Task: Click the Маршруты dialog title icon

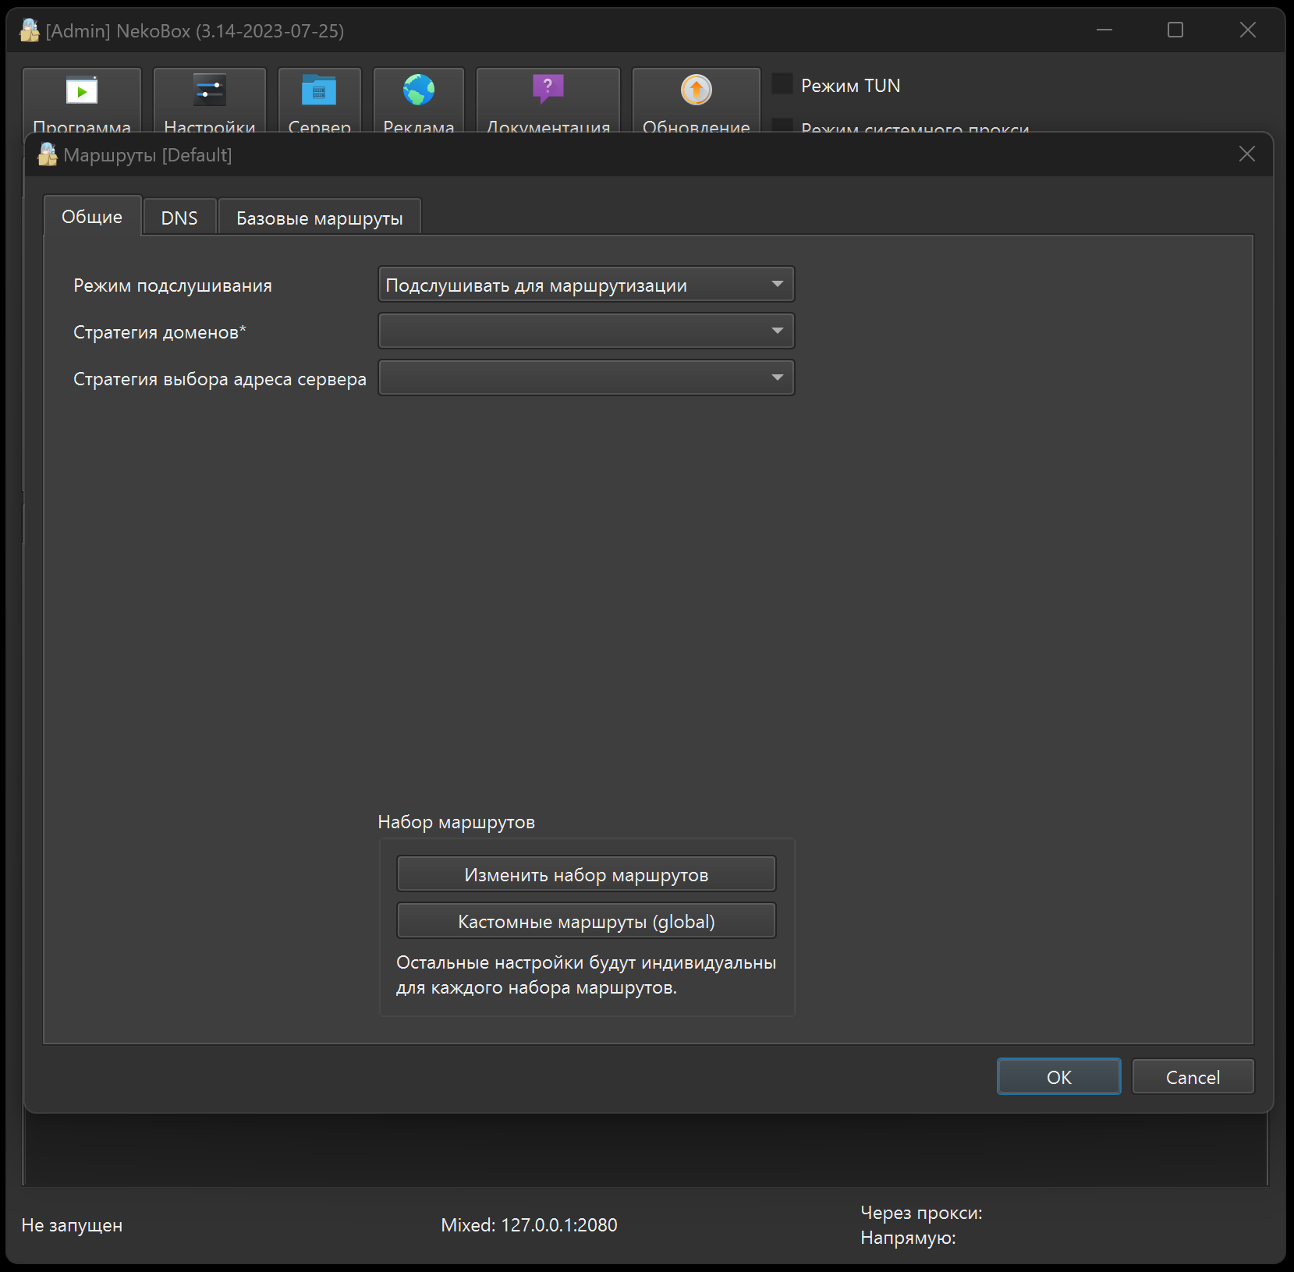Action: point(48,155)
